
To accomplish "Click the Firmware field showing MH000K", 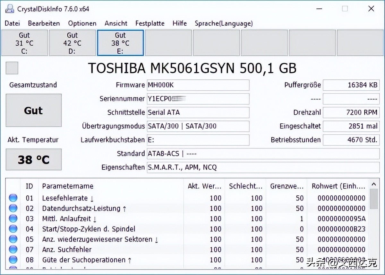I will point(198,85).
